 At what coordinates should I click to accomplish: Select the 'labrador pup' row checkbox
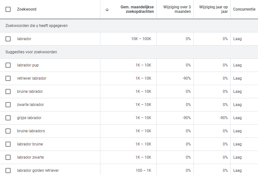[8, 65]
